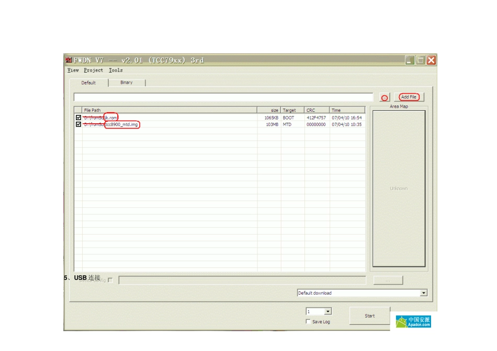Click the time 07/04/10 10:35
This screenshot has height=351, width=497.
pyautogui.click(x=347, y=125)
